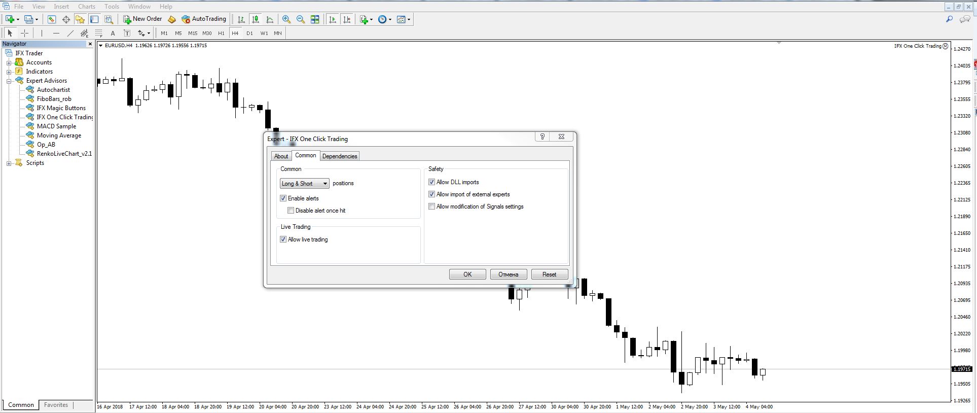Toggle Allow import of external experts checkbox
This screenshot has width=977, height=413.
432,194
